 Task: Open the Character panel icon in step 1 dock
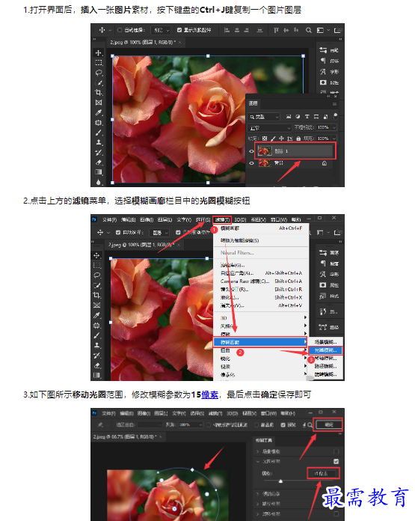(323, 71)
